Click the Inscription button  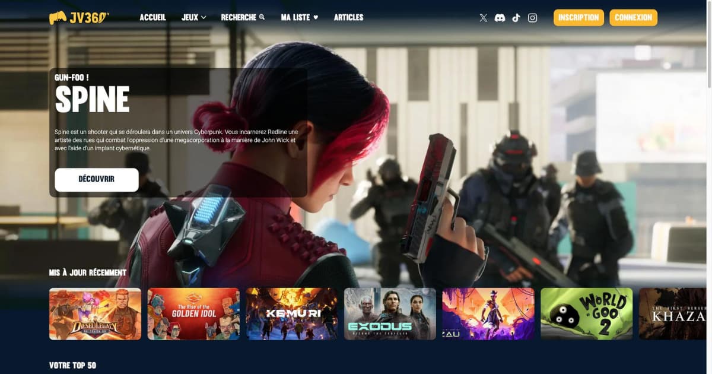578,18
